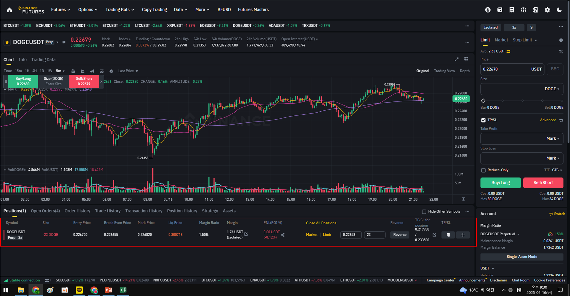The height and width of the screenshot is (296, 570).
Task: Open Options dropdown menu
Action: (x=88, y=10)
